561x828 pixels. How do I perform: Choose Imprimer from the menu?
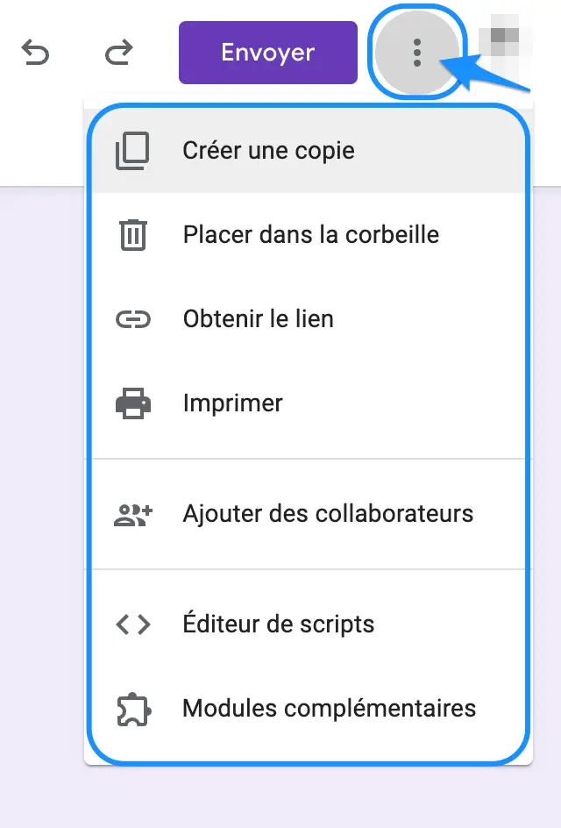[309, 403]
